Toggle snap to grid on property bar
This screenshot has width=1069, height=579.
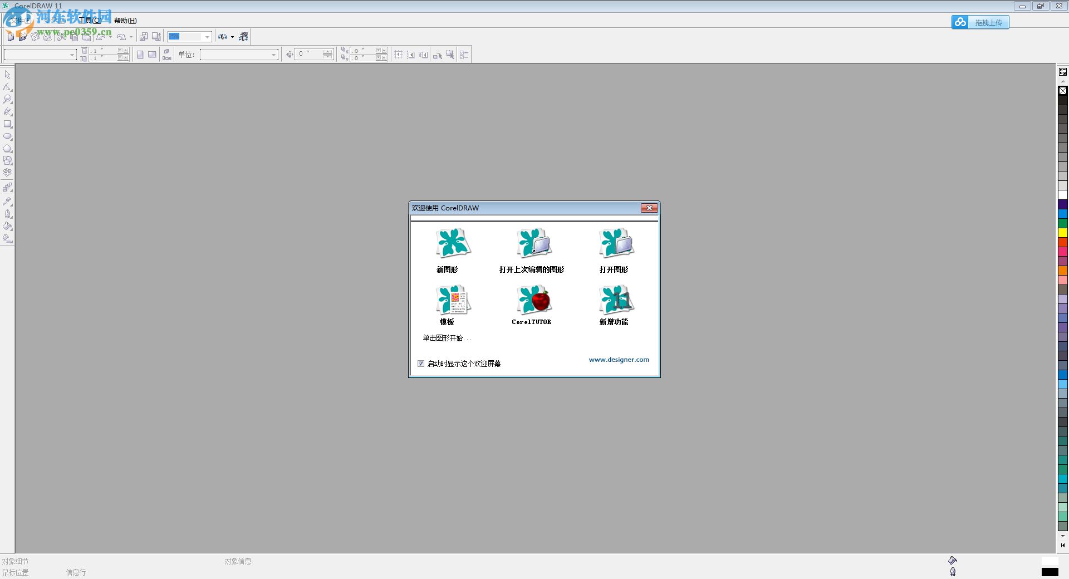coord(398,55)
